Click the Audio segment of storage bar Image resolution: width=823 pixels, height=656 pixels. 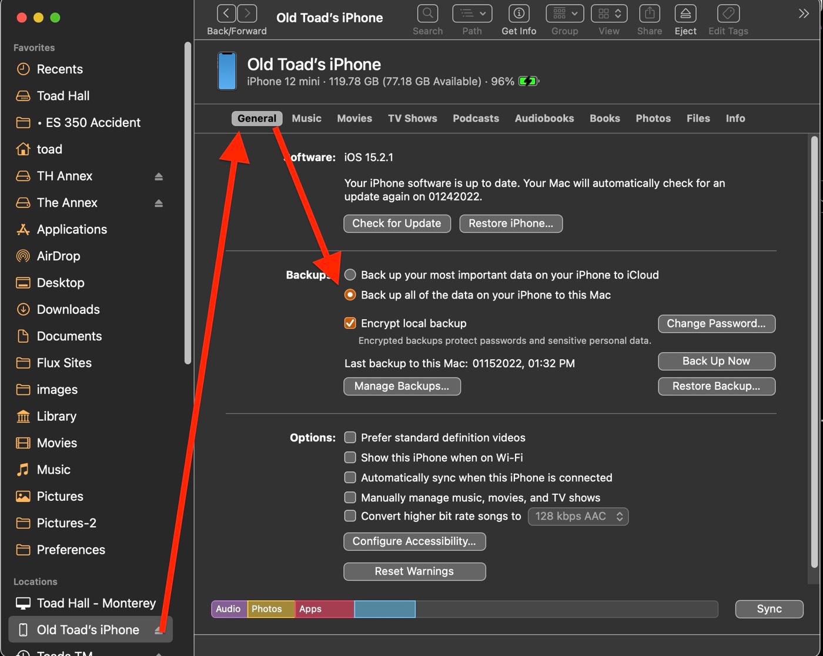point(229,609)
